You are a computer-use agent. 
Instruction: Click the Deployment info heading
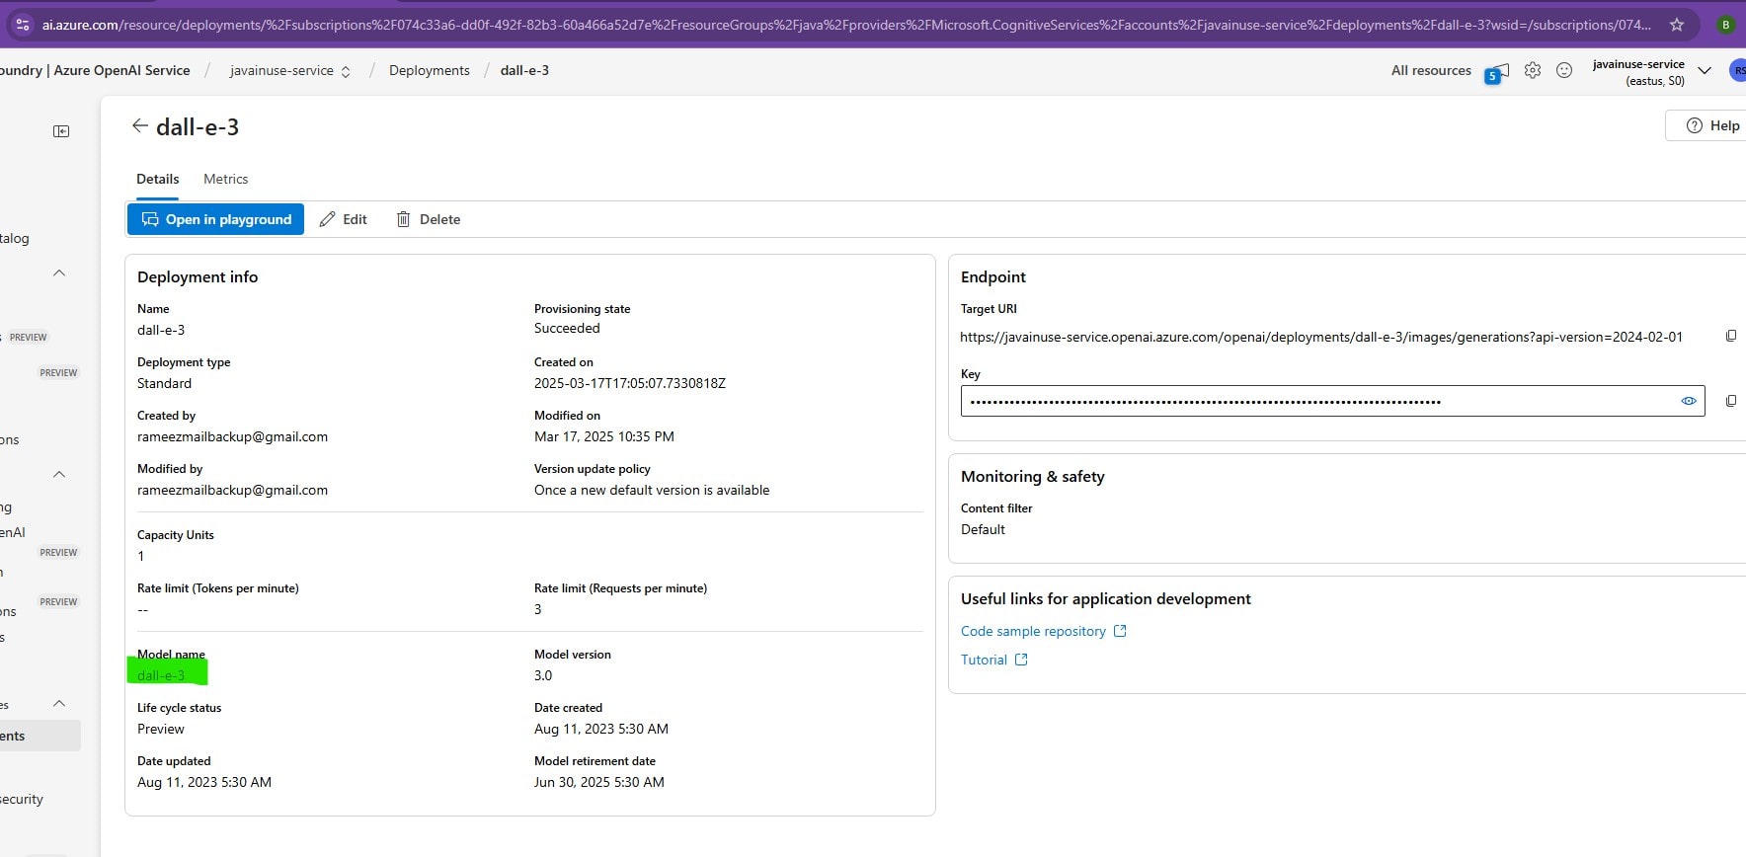click(198, 276)
